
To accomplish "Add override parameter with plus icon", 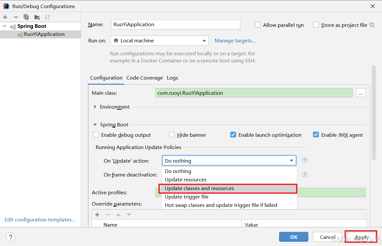I will point(97,215).
